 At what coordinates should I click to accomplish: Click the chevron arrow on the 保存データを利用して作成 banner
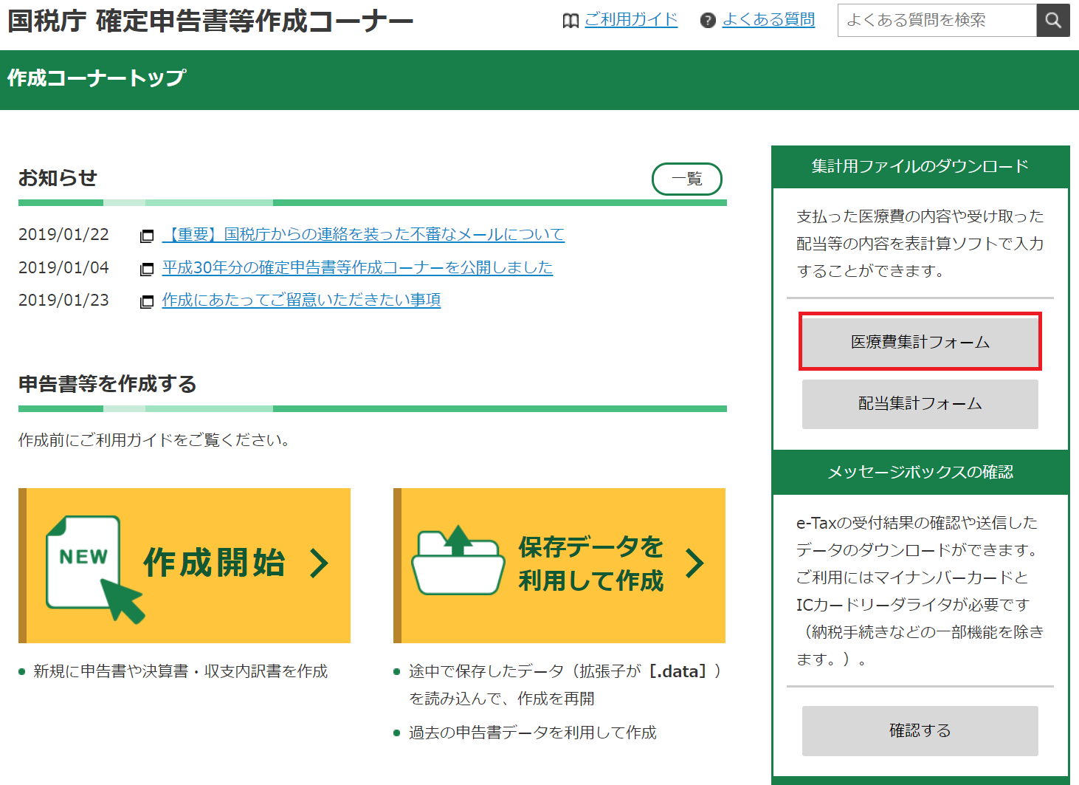694,563
